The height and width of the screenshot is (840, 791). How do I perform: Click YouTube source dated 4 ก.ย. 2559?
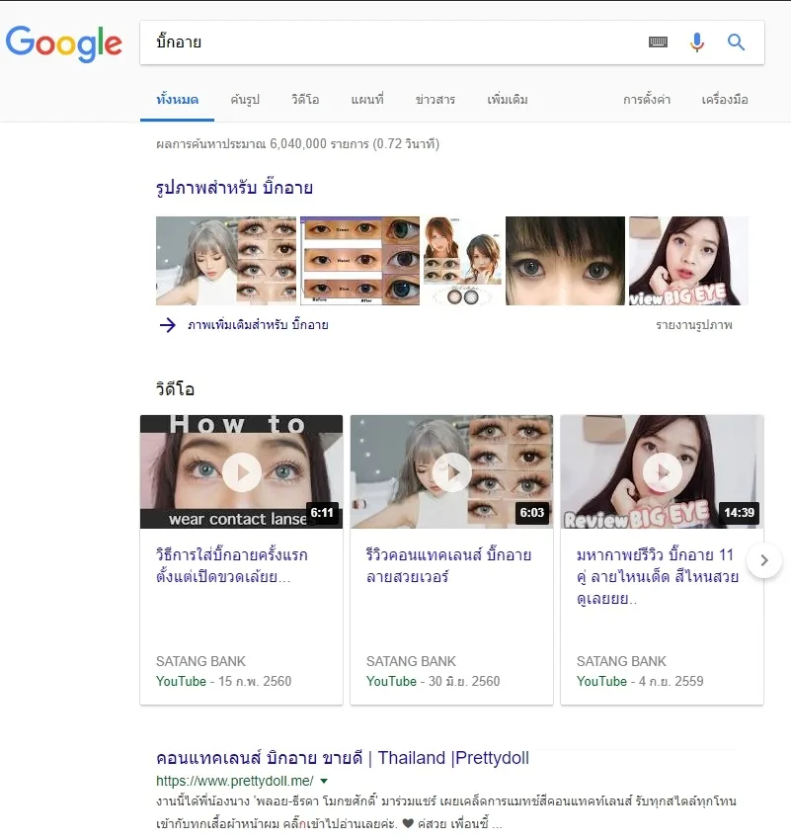[x=640, y=682]
